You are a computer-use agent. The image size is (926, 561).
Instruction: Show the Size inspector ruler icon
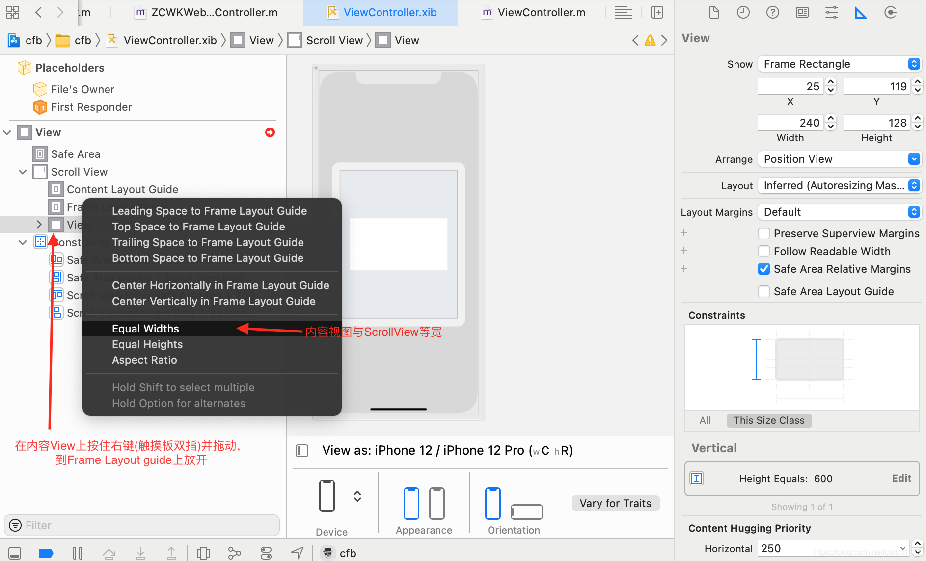pos(861,12)
